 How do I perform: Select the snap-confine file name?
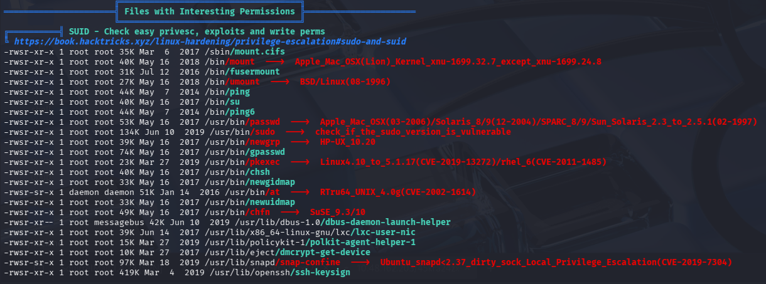(x=312, y=262)
